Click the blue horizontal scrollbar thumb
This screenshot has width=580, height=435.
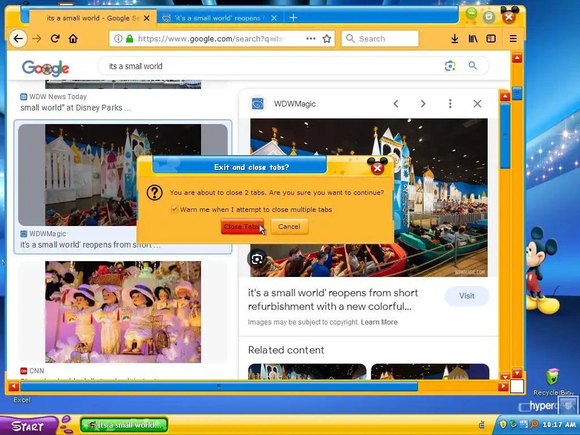coord(219,386)
